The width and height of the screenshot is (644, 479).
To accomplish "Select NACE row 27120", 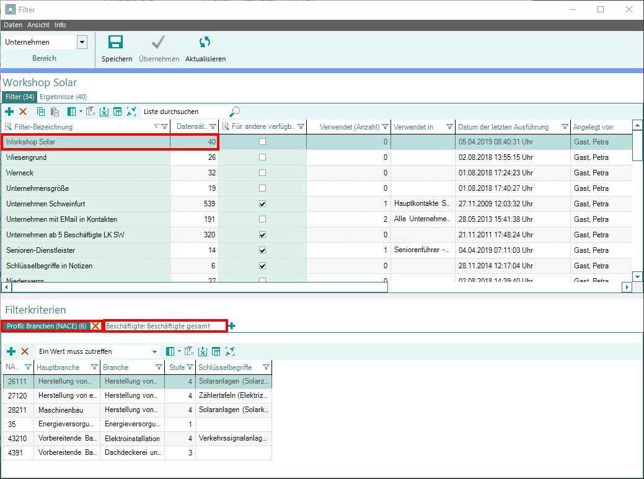I will (137, 396).
